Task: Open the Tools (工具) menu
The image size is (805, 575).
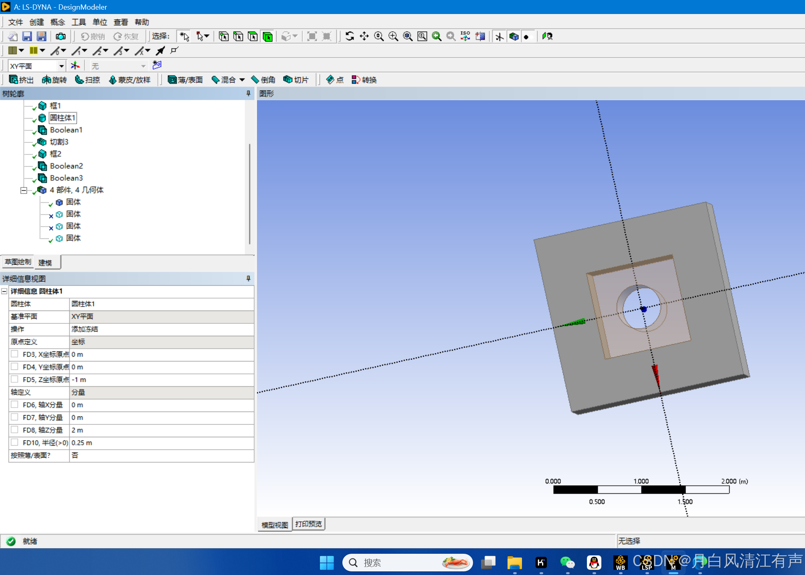Action: [x=79, y=22]
